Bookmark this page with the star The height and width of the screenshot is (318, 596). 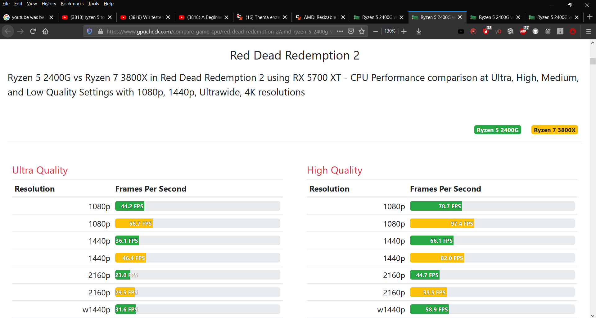point(362,31)
